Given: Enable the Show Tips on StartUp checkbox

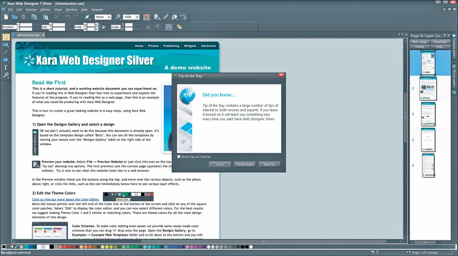Looking at the screenshot, I should point(179,157).
